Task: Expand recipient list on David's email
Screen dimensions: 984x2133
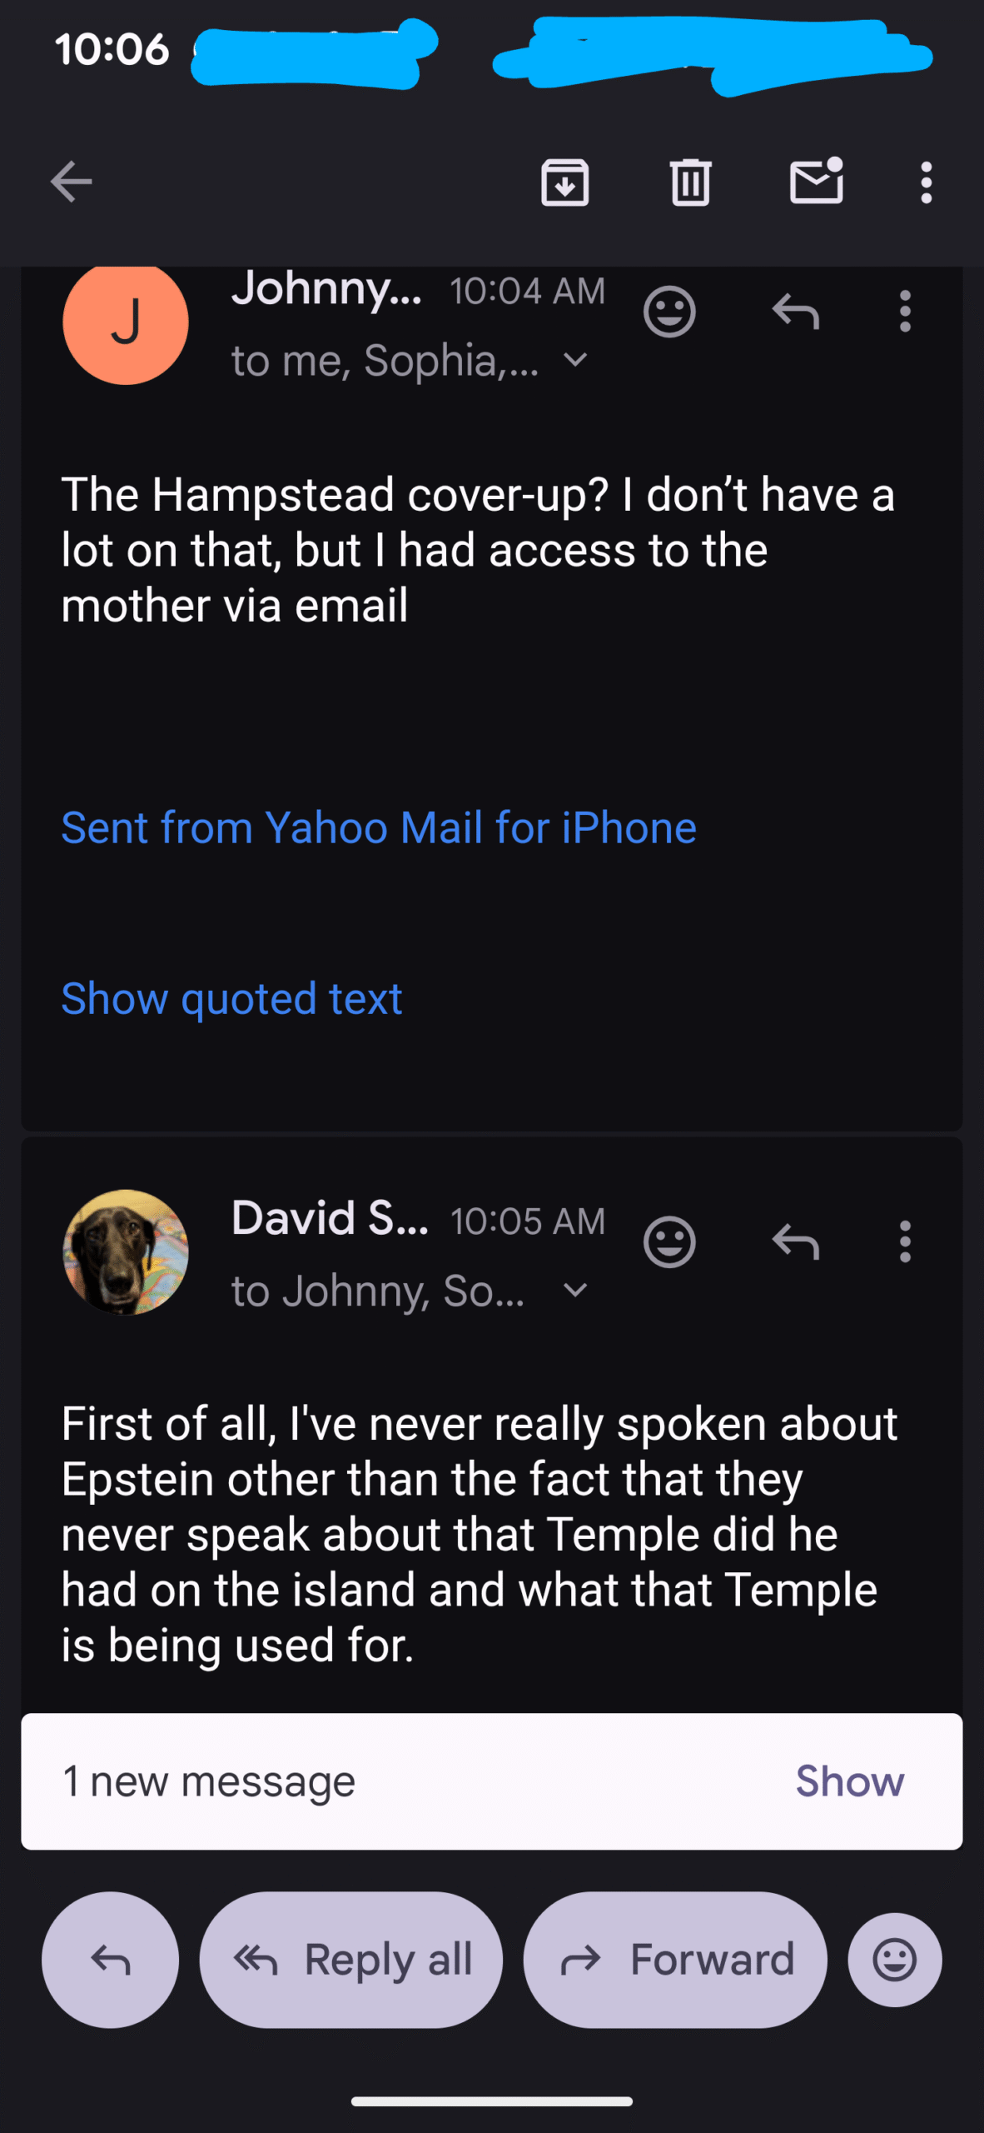Action: pos(575,1291)
